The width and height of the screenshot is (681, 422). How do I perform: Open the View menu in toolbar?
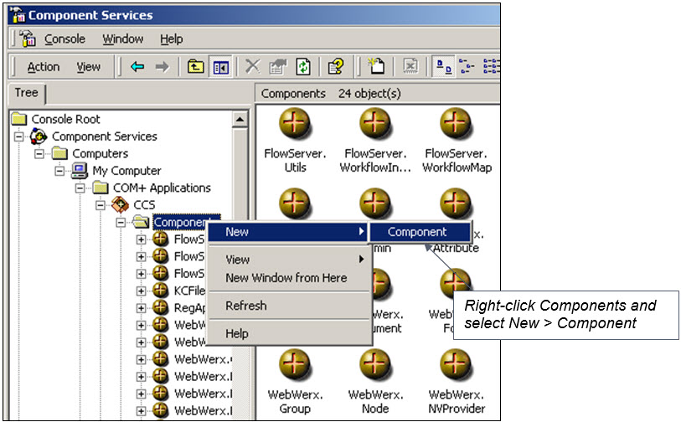point(89,67)
